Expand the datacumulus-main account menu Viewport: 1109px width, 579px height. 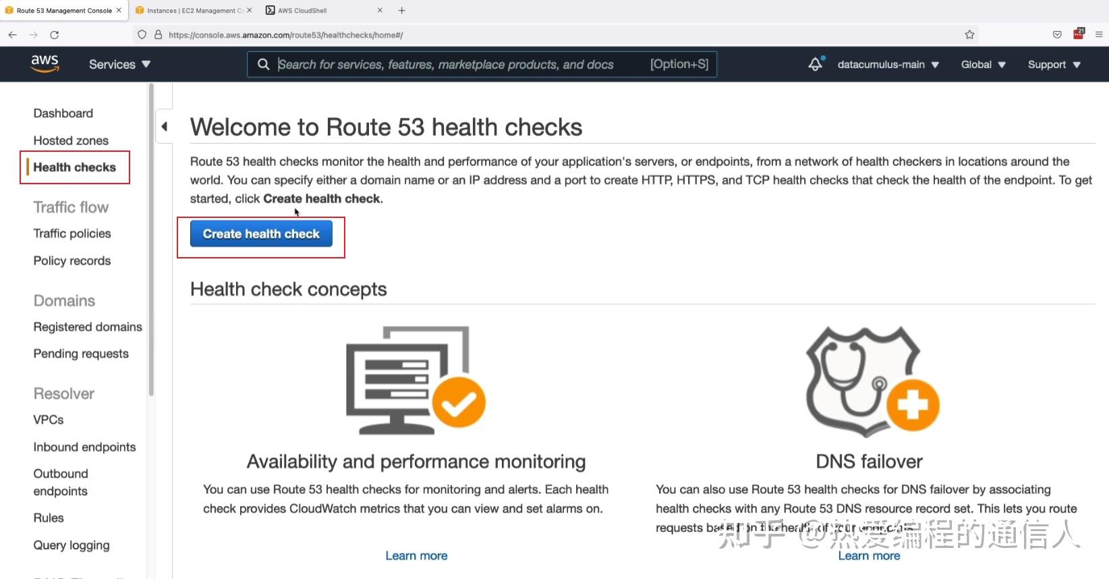pyautogui.click(x=888, y=64)
